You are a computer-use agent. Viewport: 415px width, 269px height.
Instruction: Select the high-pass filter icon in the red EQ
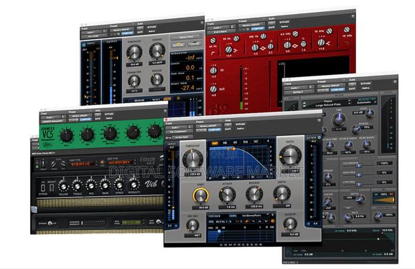coord(212,53)
